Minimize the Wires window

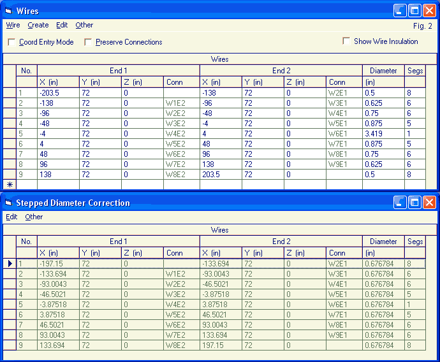[400, 10]
